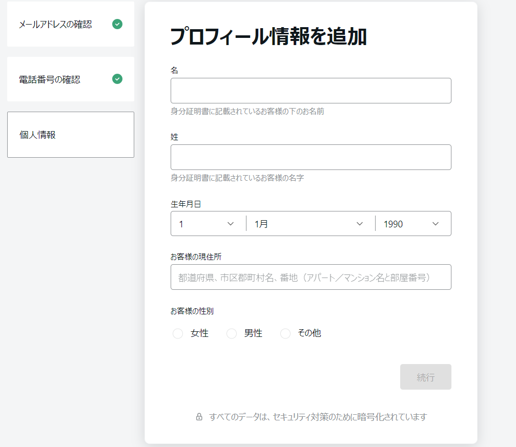Choose the その他 gender option

(x=285, y=333)
